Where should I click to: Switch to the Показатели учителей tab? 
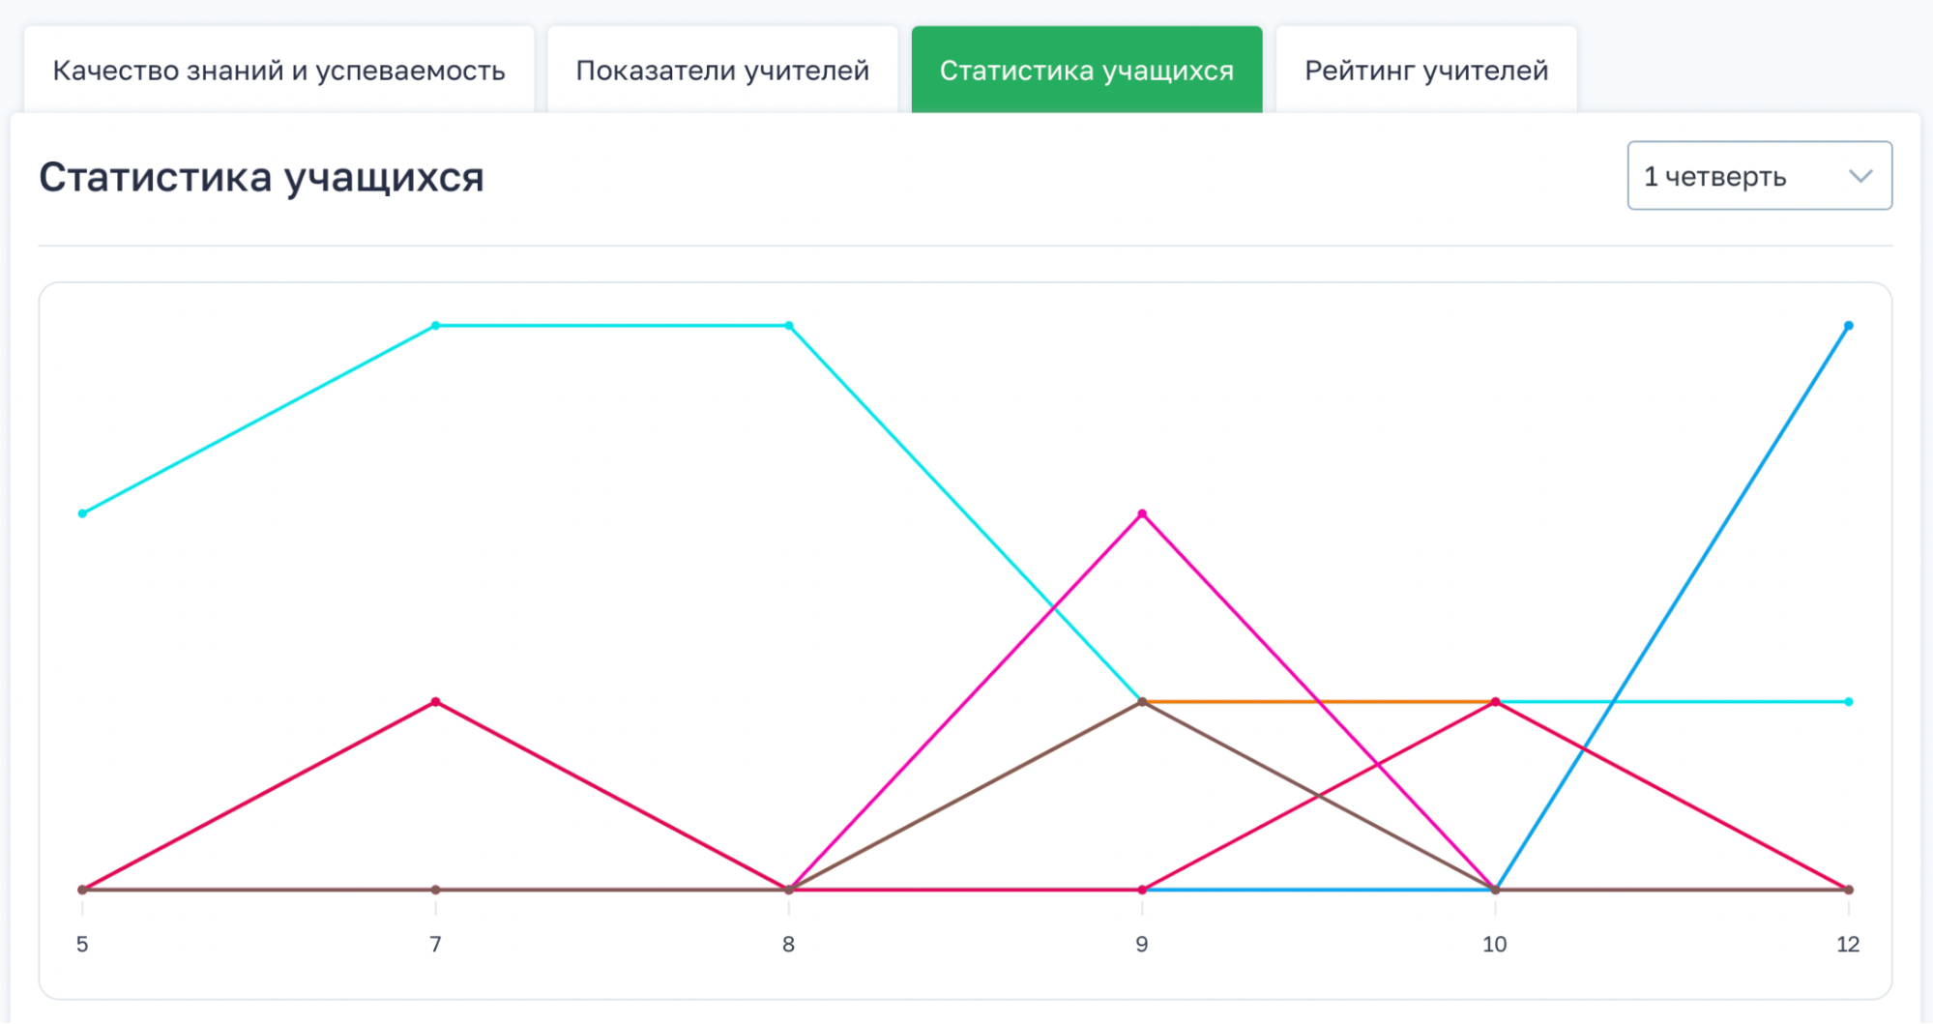coord(722,71)
